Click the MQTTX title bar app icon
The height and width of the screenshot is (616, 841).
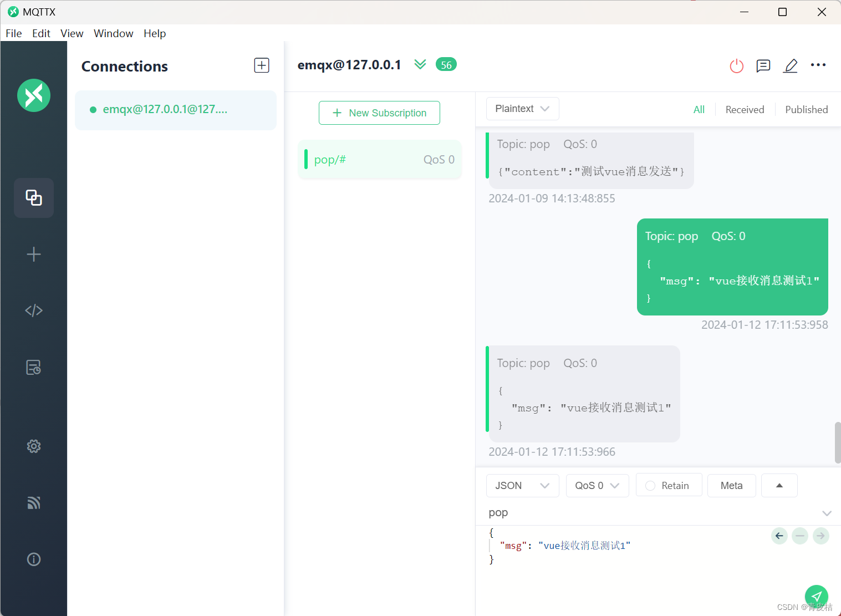click(13, 12)
